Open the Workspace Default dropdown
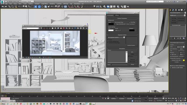 (27, 1)
